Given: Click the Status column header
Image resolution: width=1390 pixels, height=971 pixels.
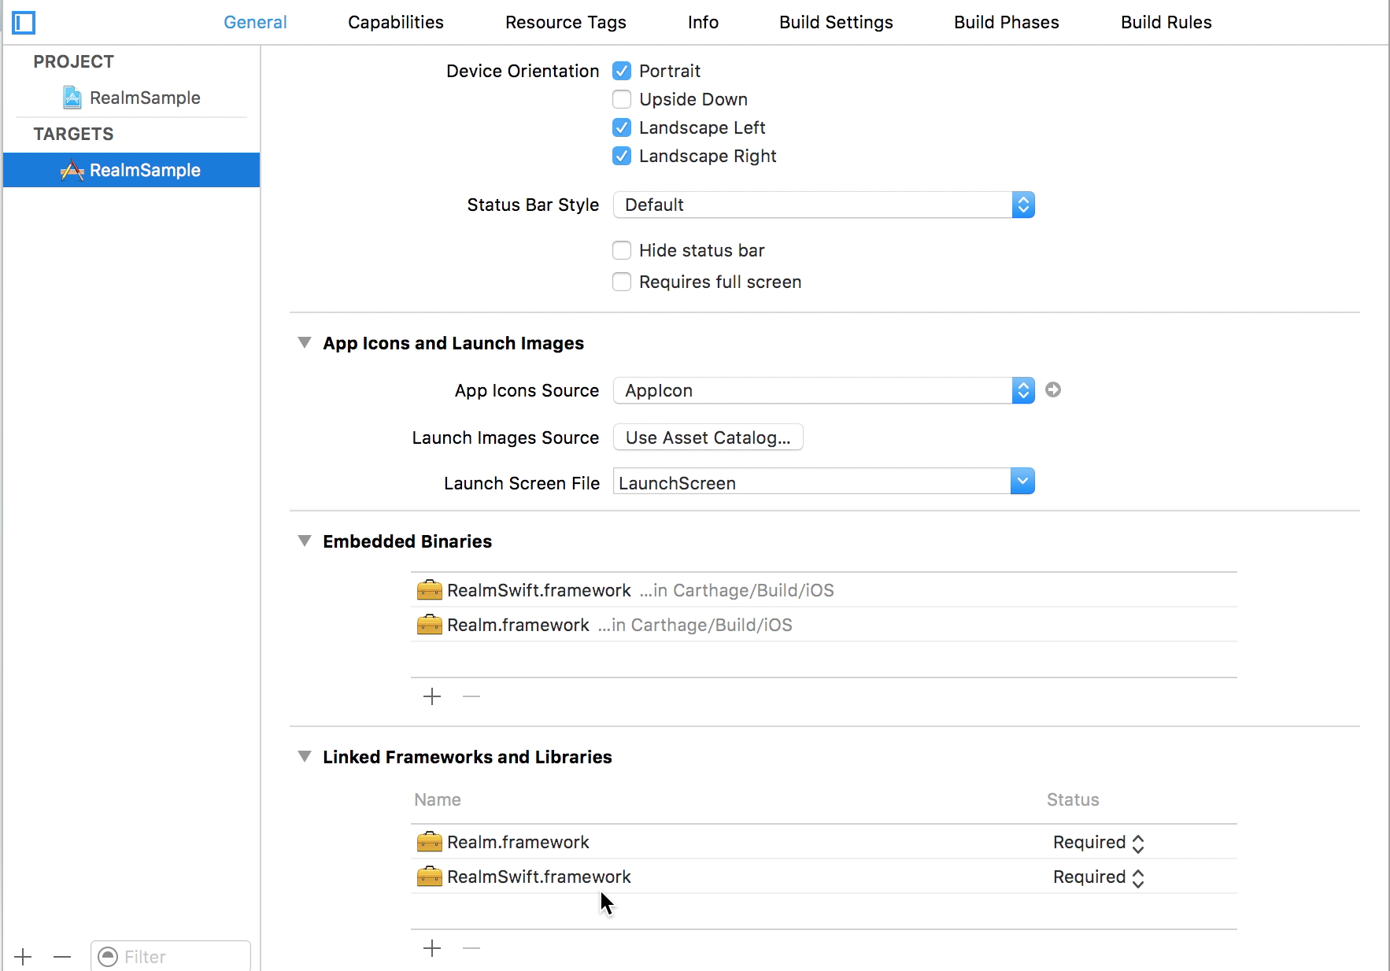Looking at the screenshot, I should pyautogui.click(x=1073, y=799).
